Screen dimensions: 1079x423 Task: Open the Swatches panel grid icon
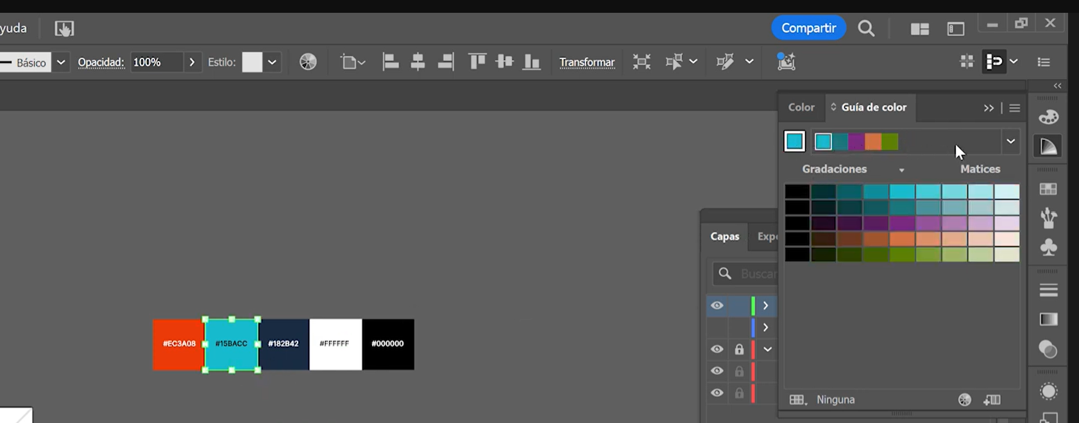pos(1048,189)
